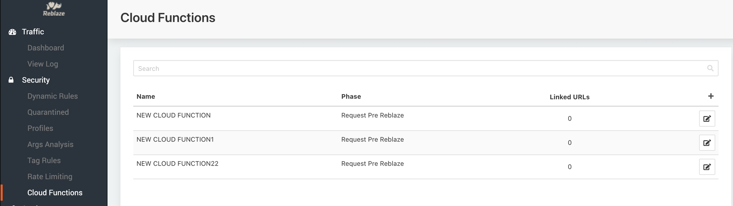Open Dashboard in sidebar
The height and width of the screenshot is (206, 733).
point(45,48)
